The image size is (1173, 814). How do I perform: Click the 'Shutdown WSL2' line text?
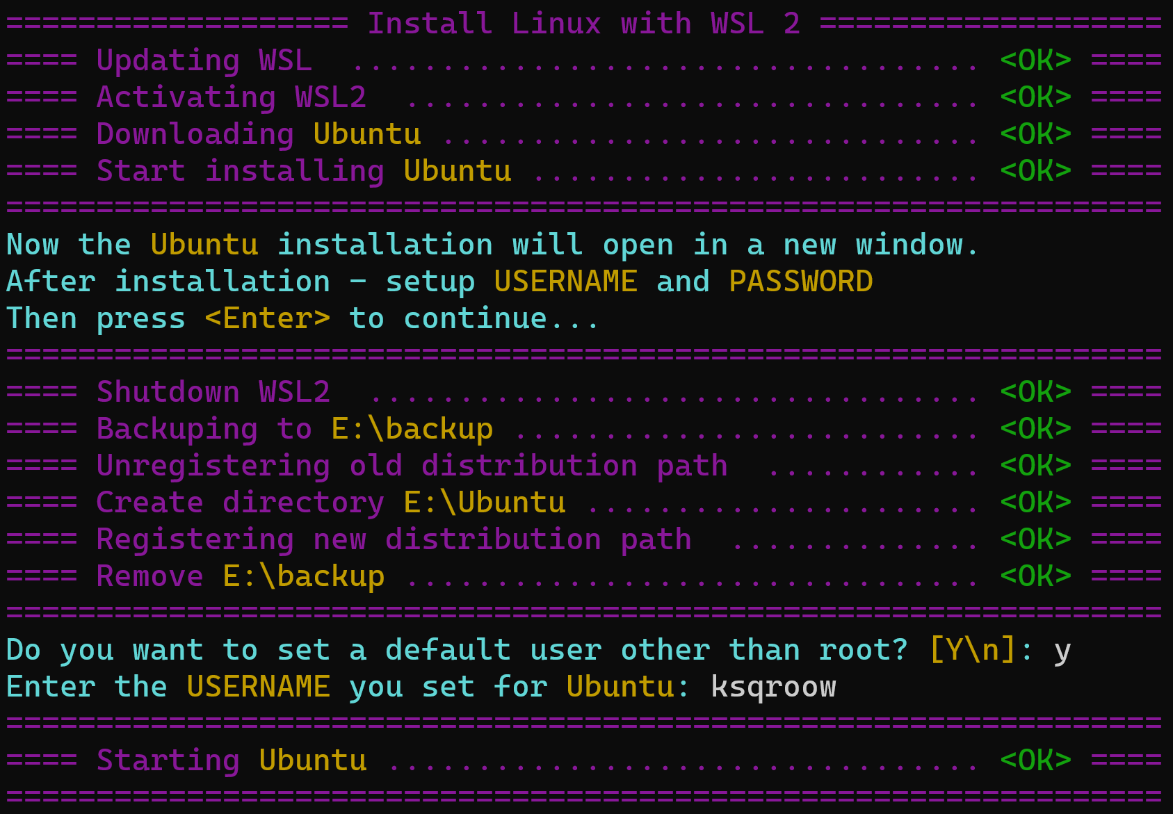tap(213, 392)
